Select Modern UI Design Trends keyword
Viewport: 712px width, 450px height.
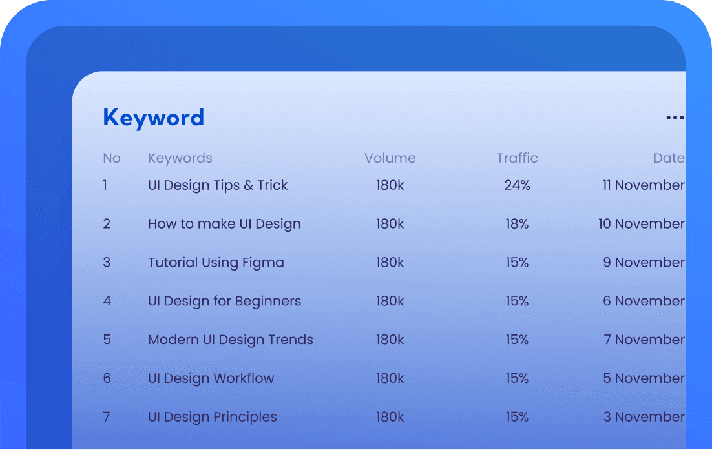(x=230, y=340)
